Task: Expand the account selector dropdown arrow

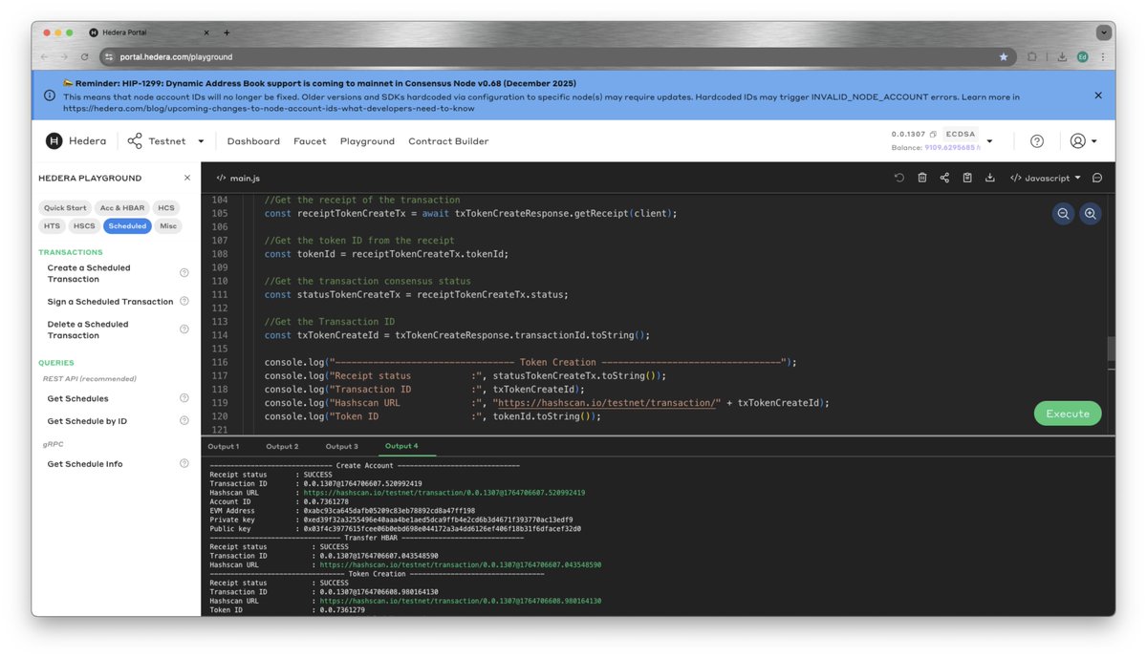Action: [x=989, y=141]
